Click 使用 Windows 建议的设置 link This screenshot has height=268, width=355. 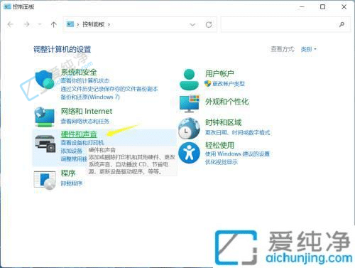point(237,154)
